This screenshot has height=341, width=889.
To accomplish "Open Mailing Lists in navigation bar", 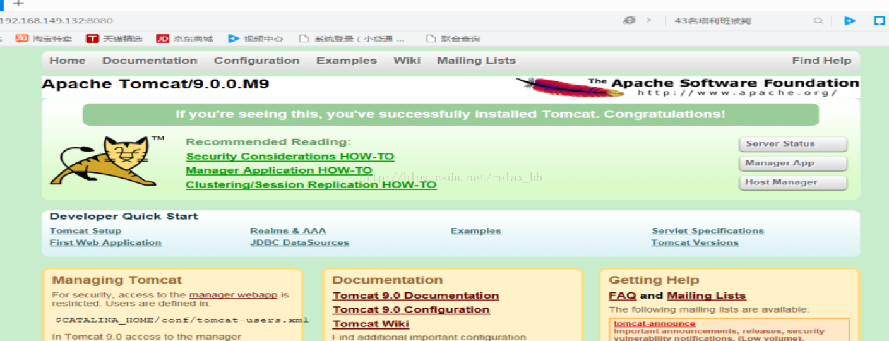I will pyautogui.click(x=477, y=61).
